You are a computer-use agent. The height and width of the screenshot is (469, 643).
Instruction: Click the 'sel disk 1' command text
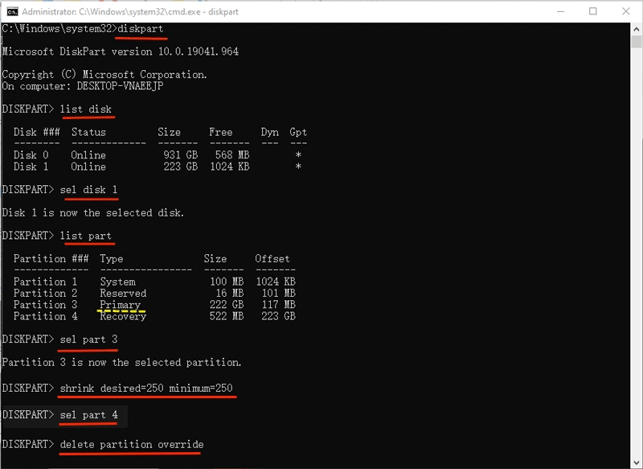click(x=88, y=190)
